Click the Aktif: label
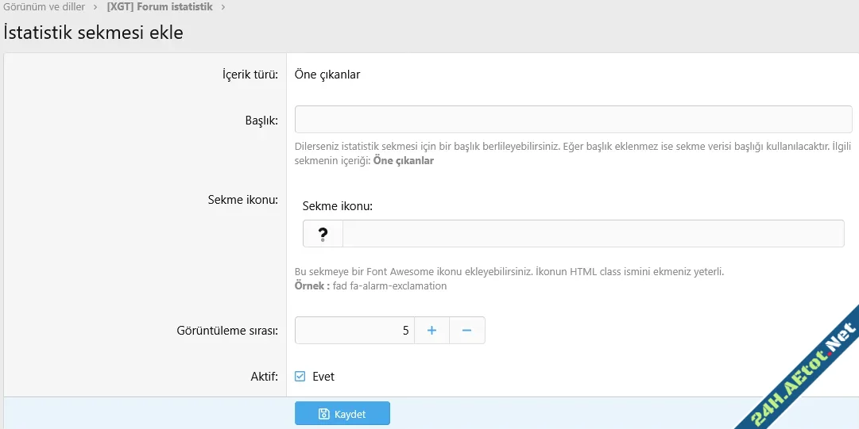The height and width of the screenshot is (429, 859). click(264, 377)
